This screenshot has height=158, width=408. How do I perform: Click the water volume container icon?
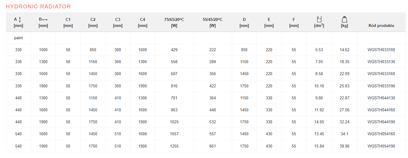[319, 19]
